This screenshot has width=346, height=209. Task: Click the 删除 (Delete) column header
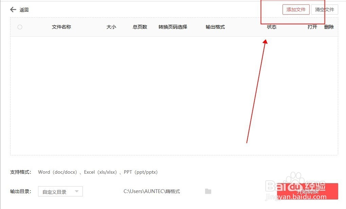(329, 27)
